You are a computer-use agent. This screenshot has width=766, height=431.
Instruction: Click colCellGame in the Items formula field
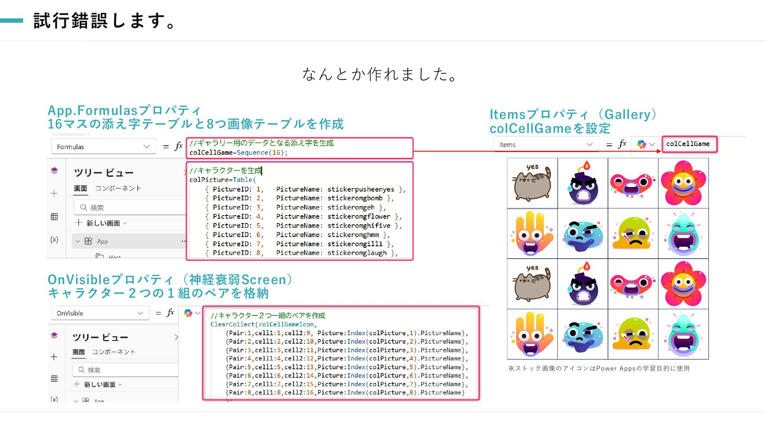click(688, 144)
